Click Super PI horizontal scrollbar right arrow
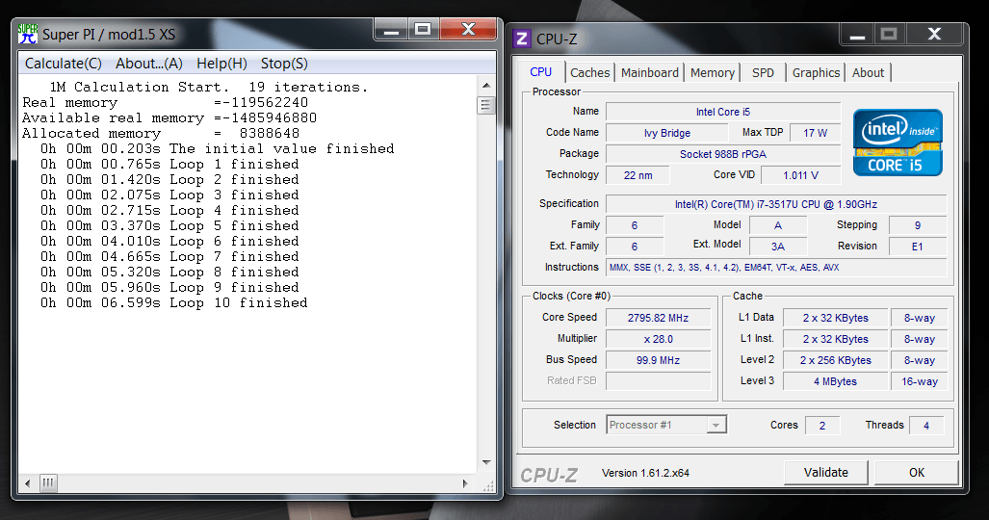The width and height of the screenshot is (989, 520). click(x=465, y=483)
